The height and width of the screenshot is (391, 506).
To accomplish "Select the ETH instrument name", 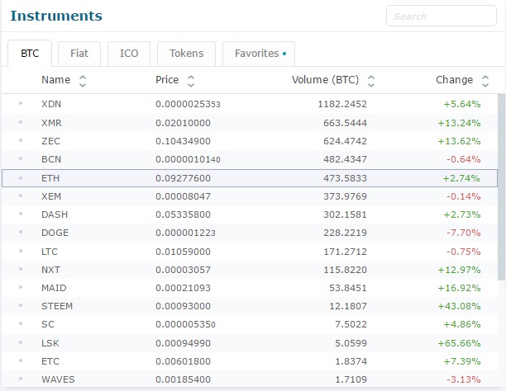I will coord(50,178).
